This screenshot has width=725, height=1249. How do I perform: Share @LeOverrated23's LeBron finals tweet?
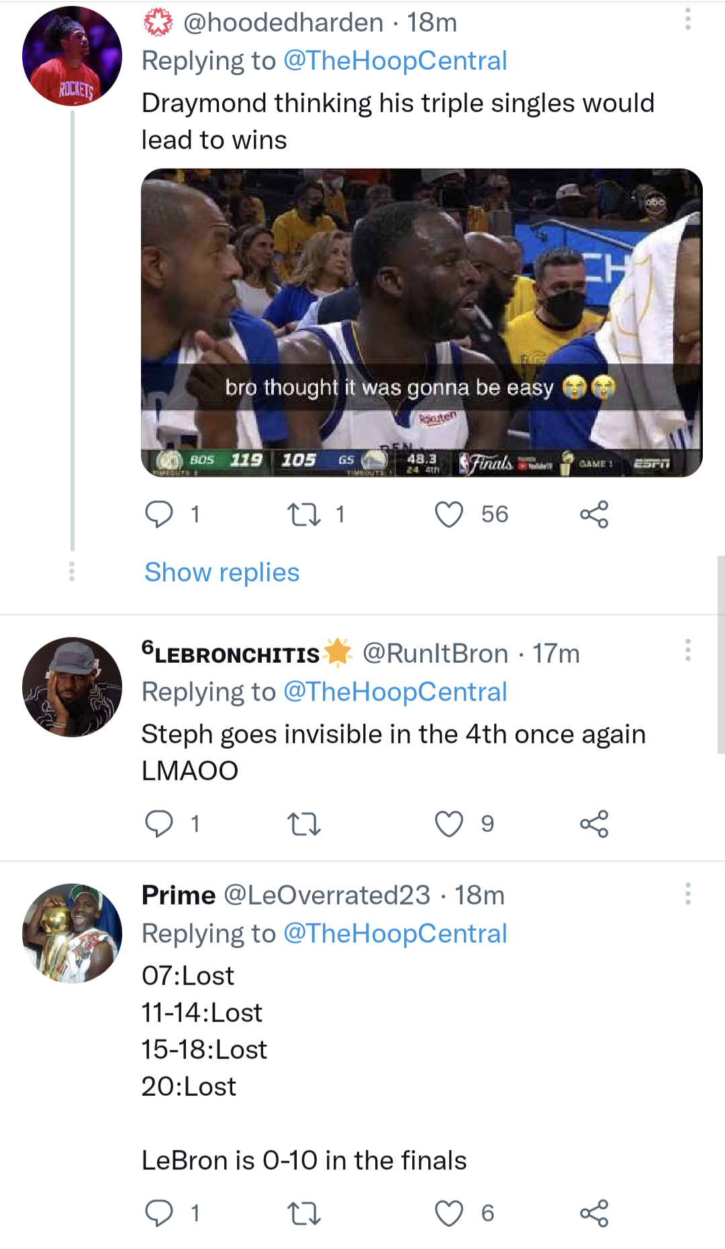(595, 1212)
